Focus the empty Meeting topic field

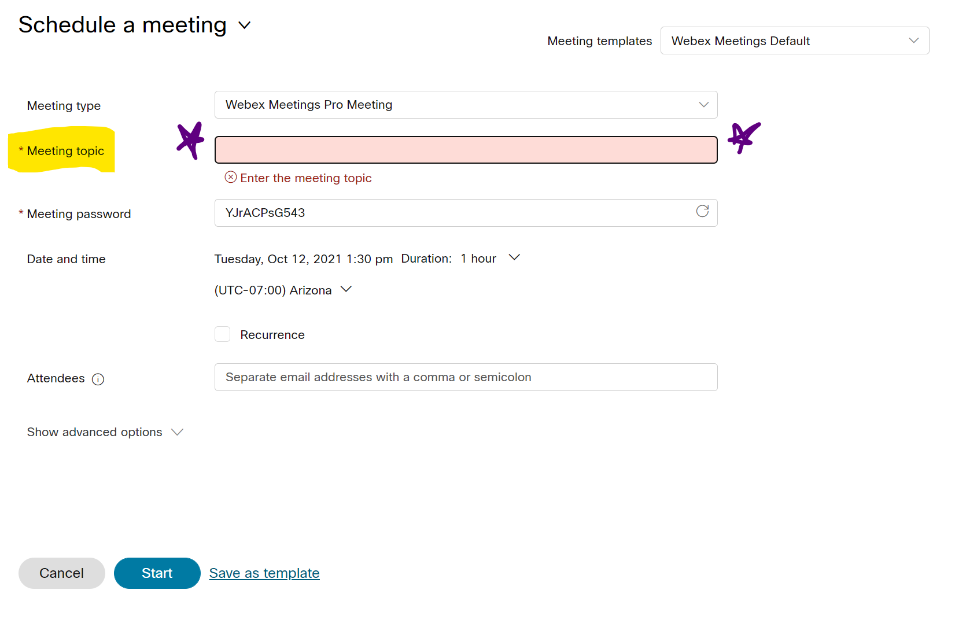466,150
